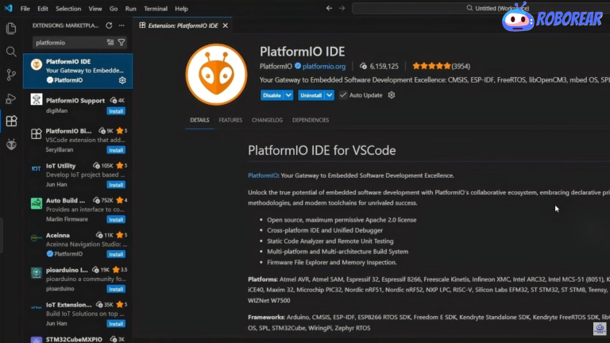Open the platformio.org publisher link
Viewport: 610px width, 343px height.
tap(324, 67)
